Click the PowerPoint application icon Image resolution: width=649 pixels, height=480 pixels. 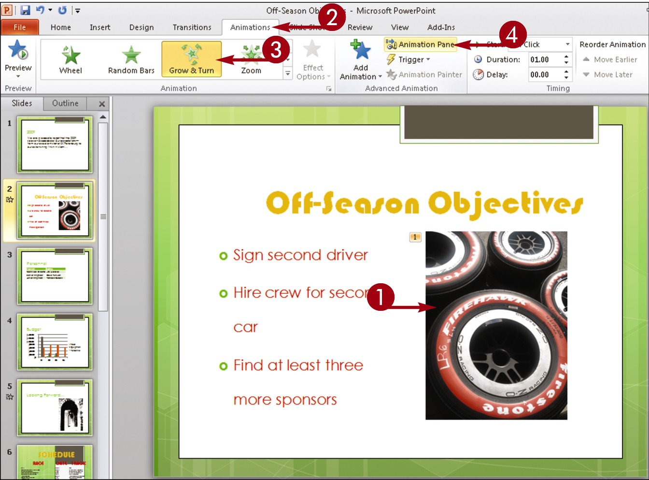point(7,10)
